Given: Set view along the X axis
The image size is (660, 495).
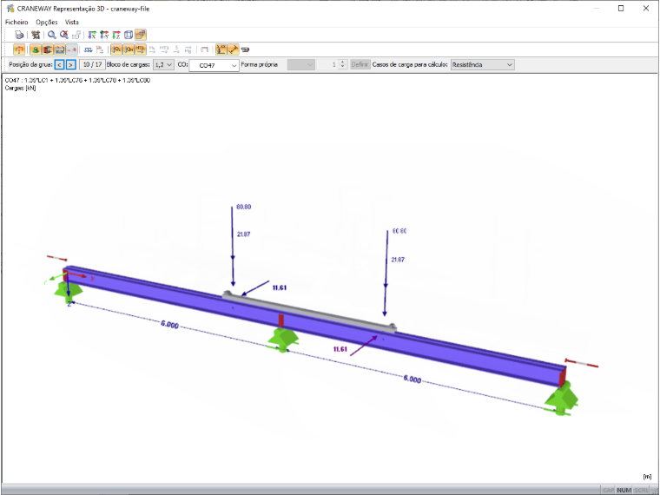Looking at the screenshot, I should pos(92,35).
